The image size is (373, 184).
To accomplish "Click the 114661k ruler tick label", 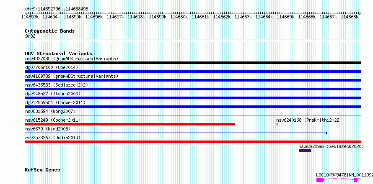I will [200, 17].
